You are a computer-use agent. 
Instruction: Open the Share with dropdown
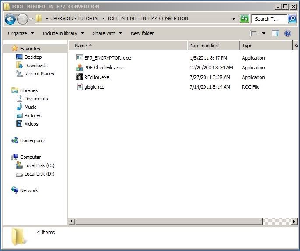click(x=107, y=33)
